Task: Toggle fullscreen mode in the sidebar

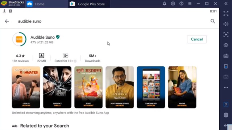Action: click(x=226, y=14)
